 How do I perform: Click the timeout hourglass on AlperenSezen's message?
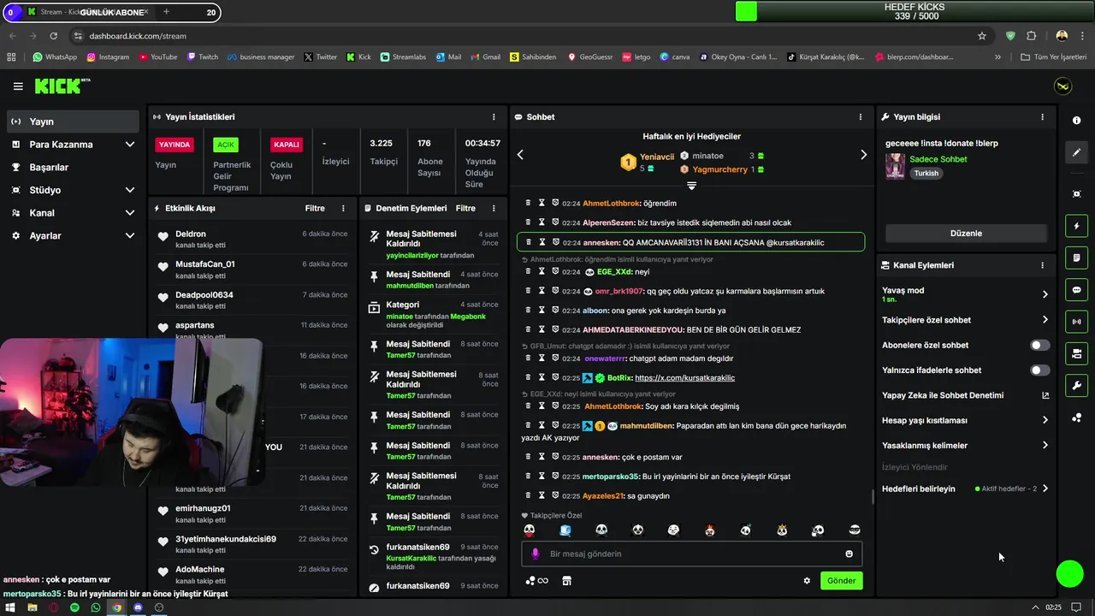point(542,222)
